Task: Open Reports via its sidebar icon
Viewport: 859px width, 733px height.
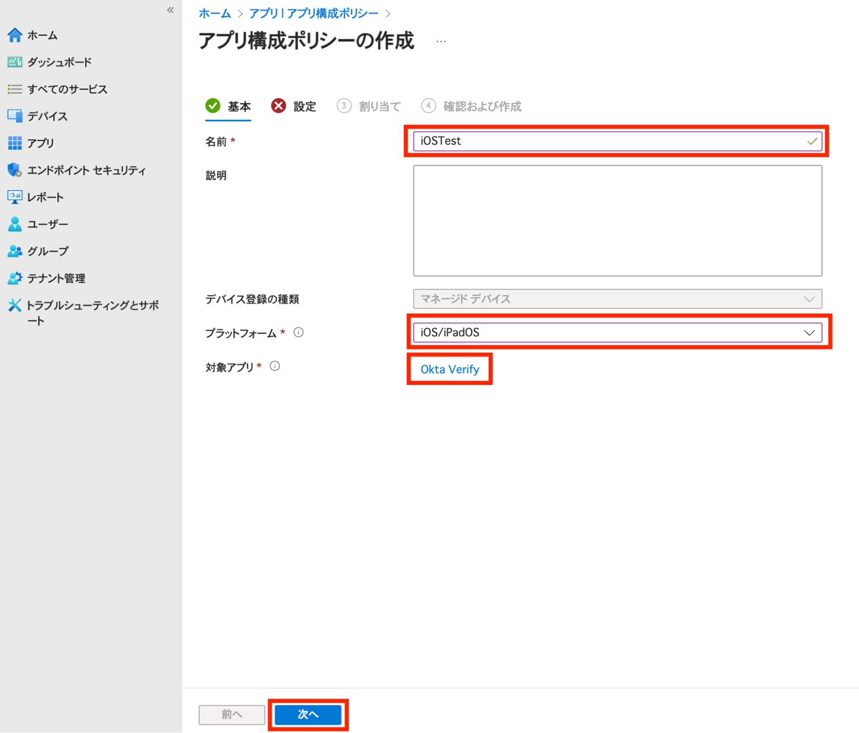Action: coord(15,197)
